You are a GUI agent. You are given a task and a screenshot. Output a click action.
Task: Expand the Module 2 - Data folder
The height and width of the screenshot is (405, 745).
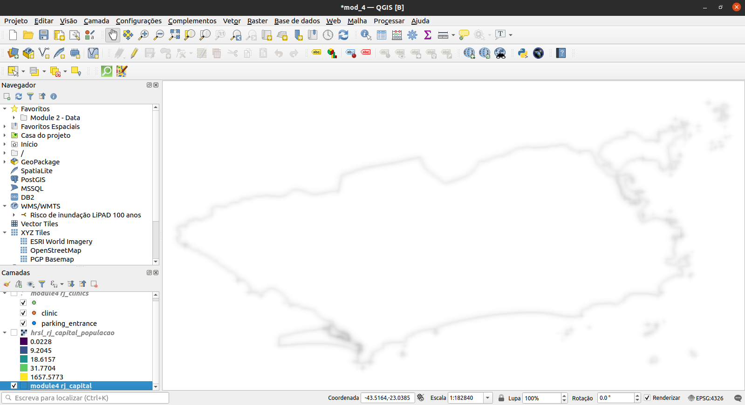pyautogui.click(x=14, y=117)
